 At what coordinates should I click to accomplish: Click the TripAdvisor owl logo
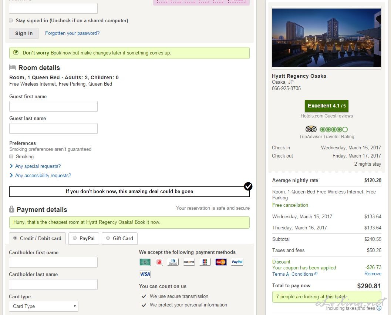pyautogui.click(x=311, y=129)
